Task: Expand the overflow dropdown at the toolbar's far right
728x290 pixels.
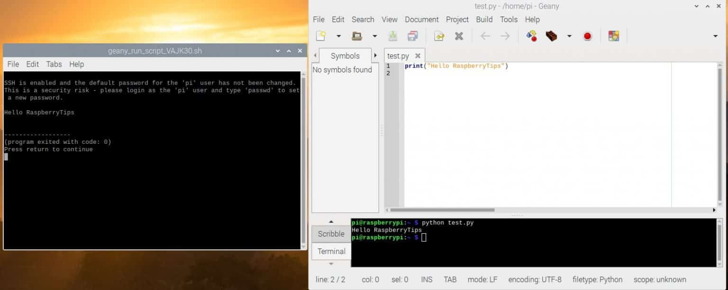Action: 716,35
